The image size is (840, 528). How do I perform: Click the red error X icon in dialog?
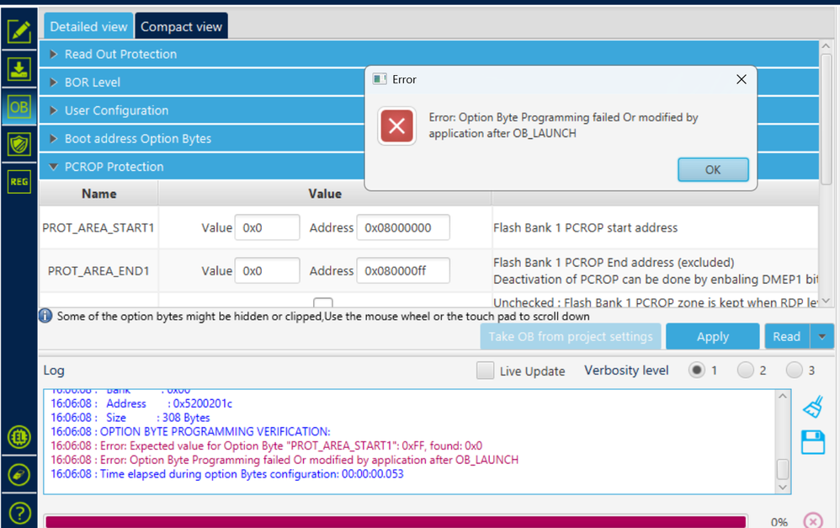pos(397,126)
